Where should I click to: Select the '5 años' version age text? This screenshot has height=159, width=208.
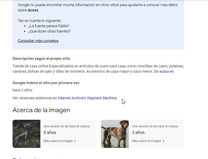tap(50, 132)
